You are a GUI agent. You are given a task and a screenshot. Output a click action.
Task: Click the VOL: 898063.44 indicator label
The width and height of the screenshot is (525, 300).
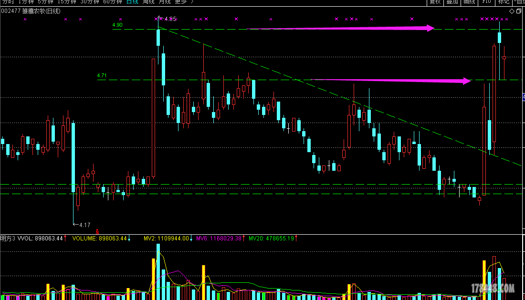coord(40,238)
